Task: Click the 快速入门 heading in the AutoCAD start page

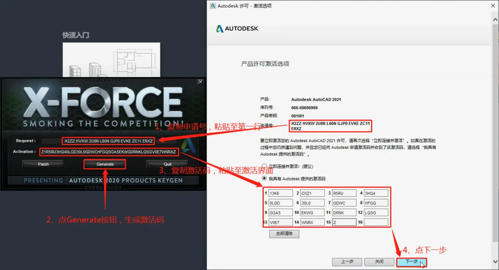Action: [x=76, y=35]
